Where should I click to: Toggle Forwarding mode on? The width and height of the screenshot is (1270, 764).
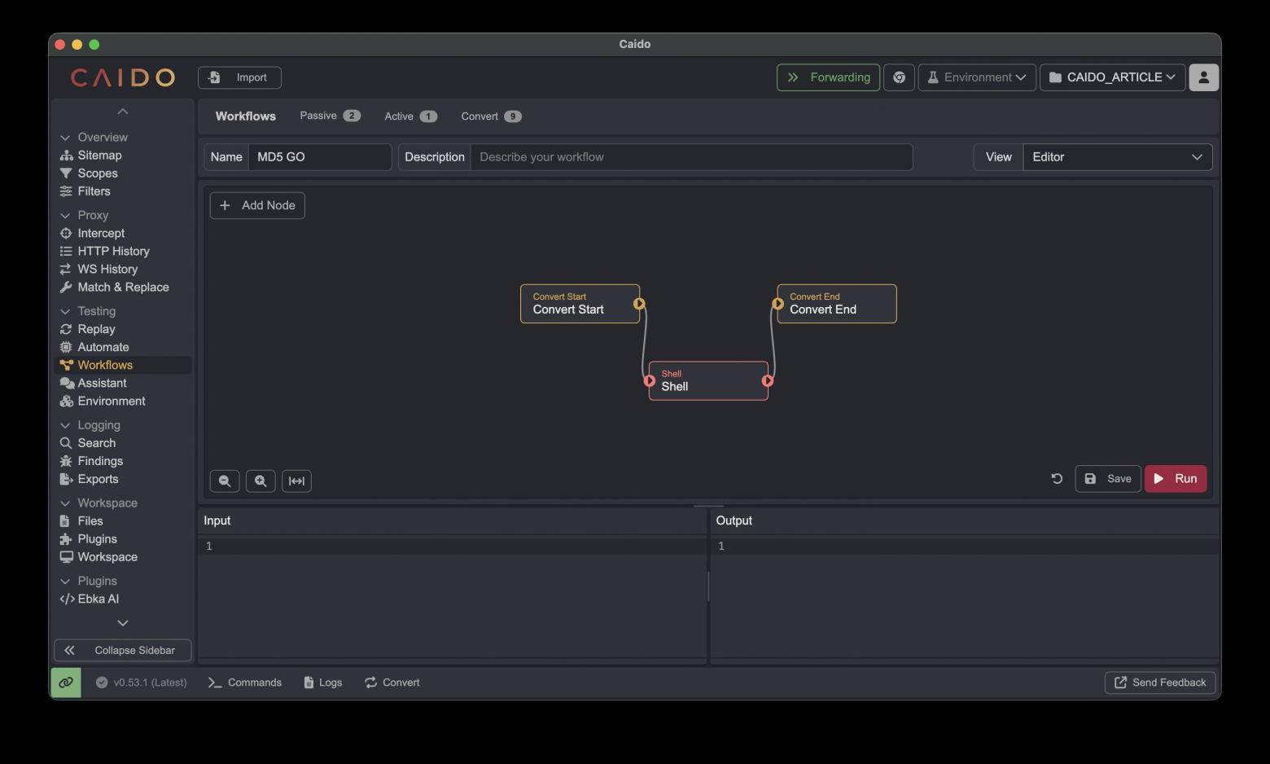tap(828, 77)
